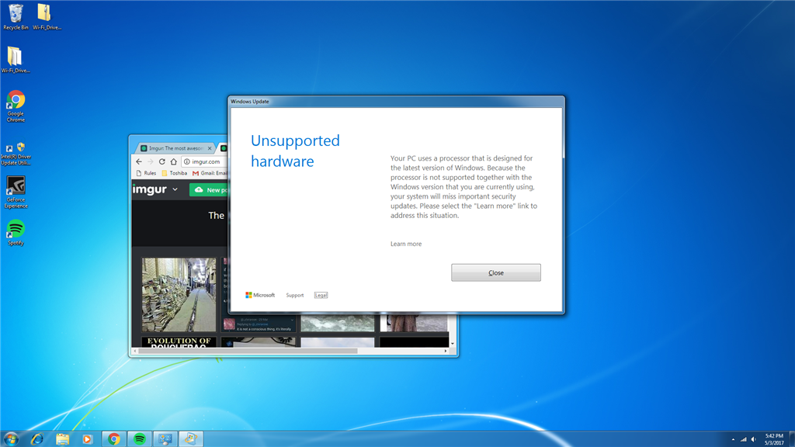Image resolution: width=795 pixels, height=447 pixels.
Task: Open the Windows Start menu orb
Action: 11,439
